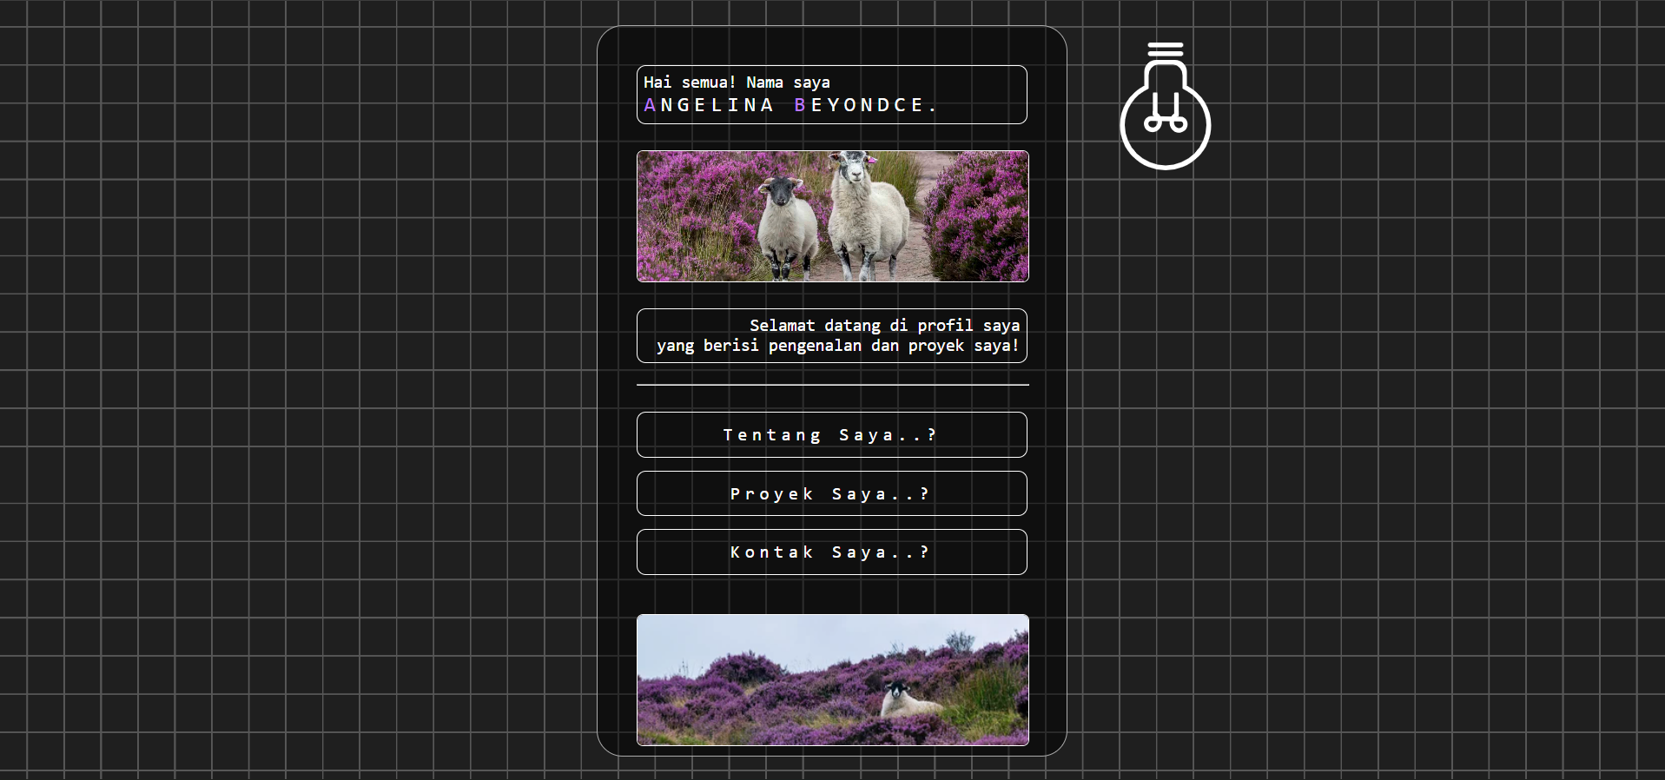Click the horizontal divider above the buttons
Viewport: 1665px width, 780px height.
(832, 384)
